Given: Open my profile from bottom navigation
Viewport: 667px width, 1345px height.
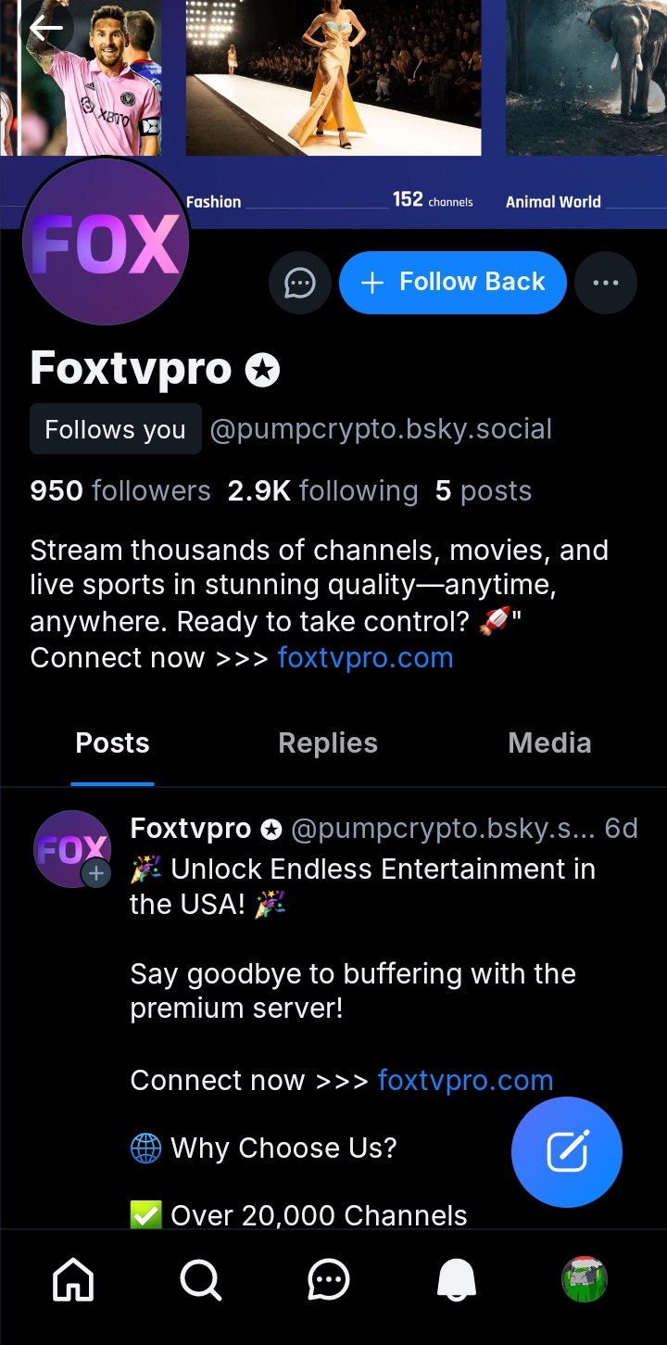Looking at the screenshot, I should coord(584,1281).
